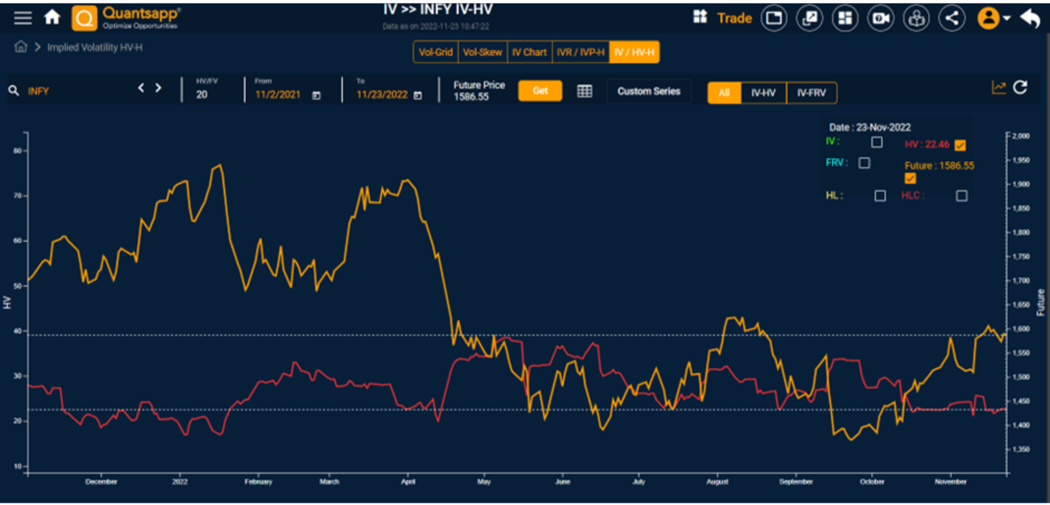
Task: Switch to the IV Chart tab
Action: coord(529,52)
